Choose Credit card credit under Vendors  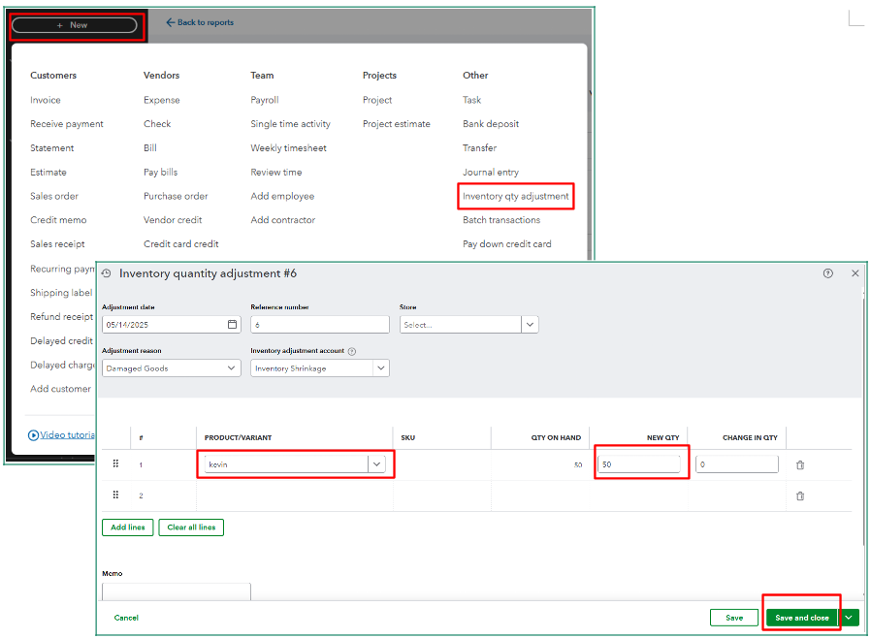181,243
